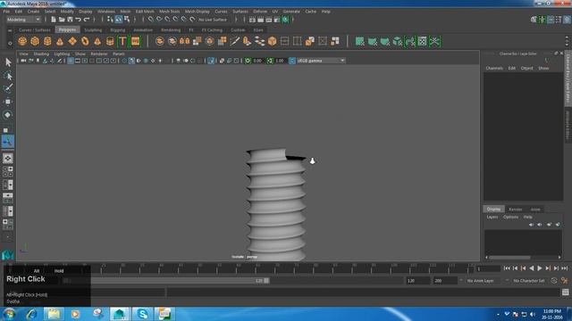Switch to the Curves / Surfaces shelf tab
This screenshot has height=321, width=572.
[x=35, y=29]
